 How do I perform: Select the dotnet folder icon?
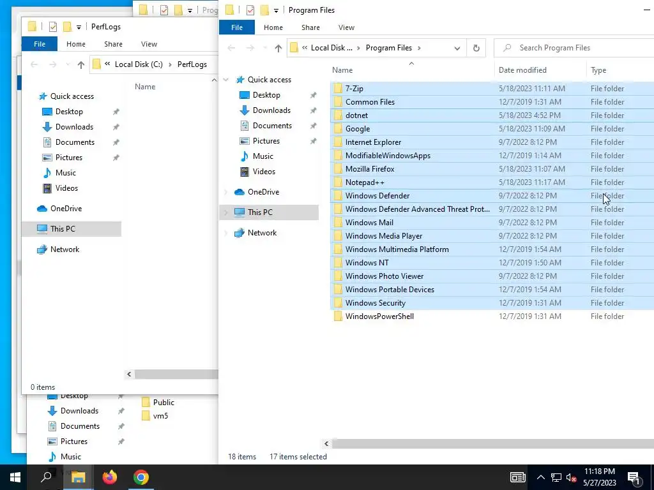coord(338,115)
